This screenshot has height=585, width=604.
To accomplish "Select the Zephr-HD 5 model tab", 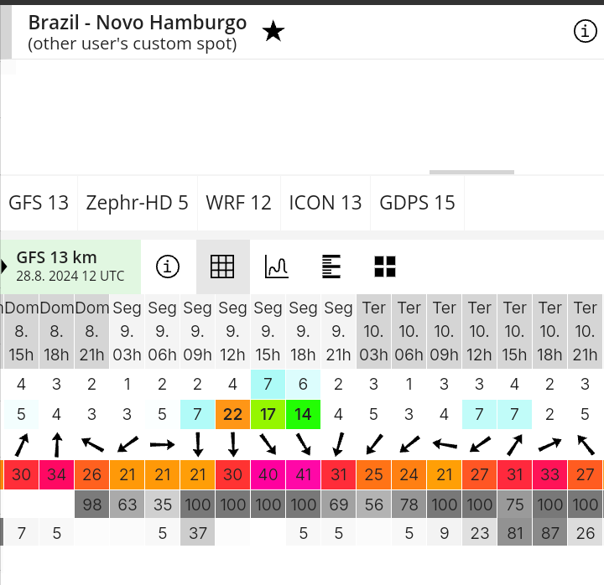I will (x=137, y=203).
